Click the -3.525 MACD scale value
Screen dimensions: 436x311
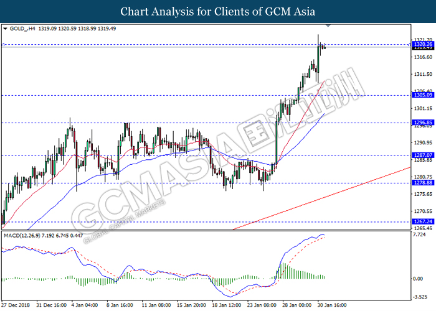[420, 297]
